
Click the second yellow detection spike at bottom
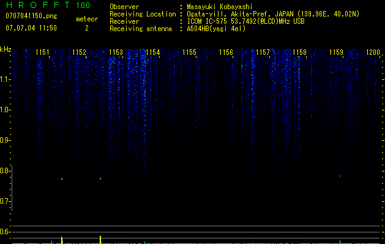pyautogui.click(x=100, y=240)
